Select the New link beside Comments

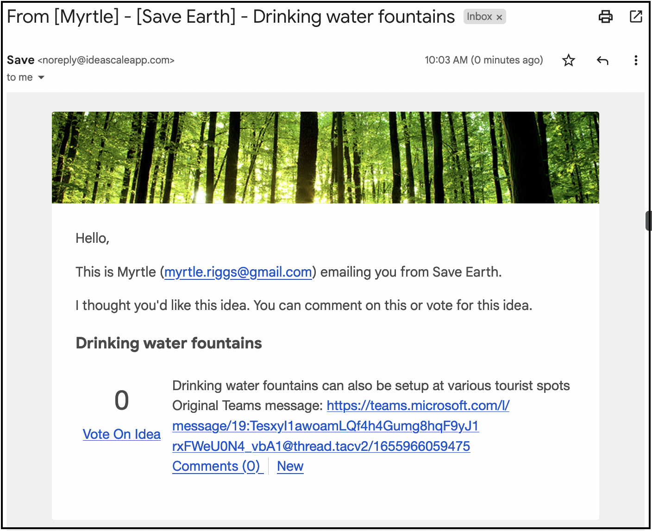coord(290,466)
